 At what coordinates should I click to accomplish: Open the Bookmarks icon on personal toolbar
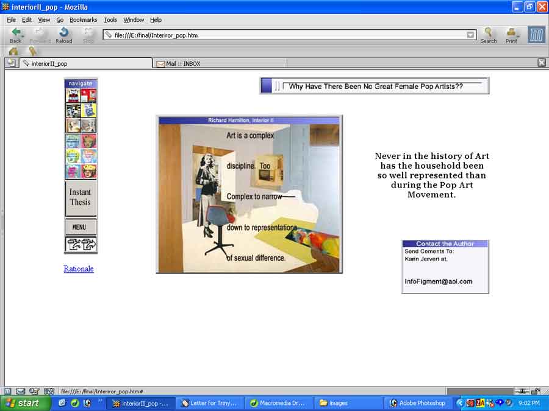tap(32, 51)
